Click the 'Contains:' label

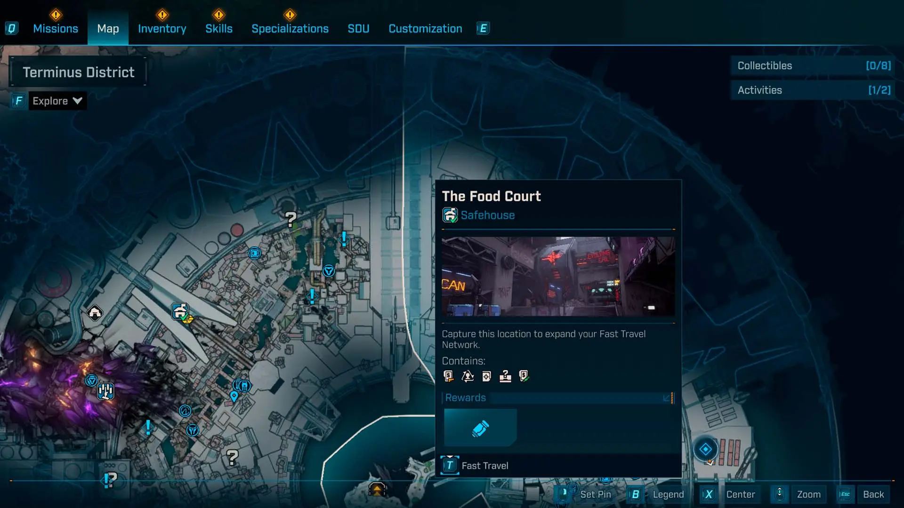(463, 361)
